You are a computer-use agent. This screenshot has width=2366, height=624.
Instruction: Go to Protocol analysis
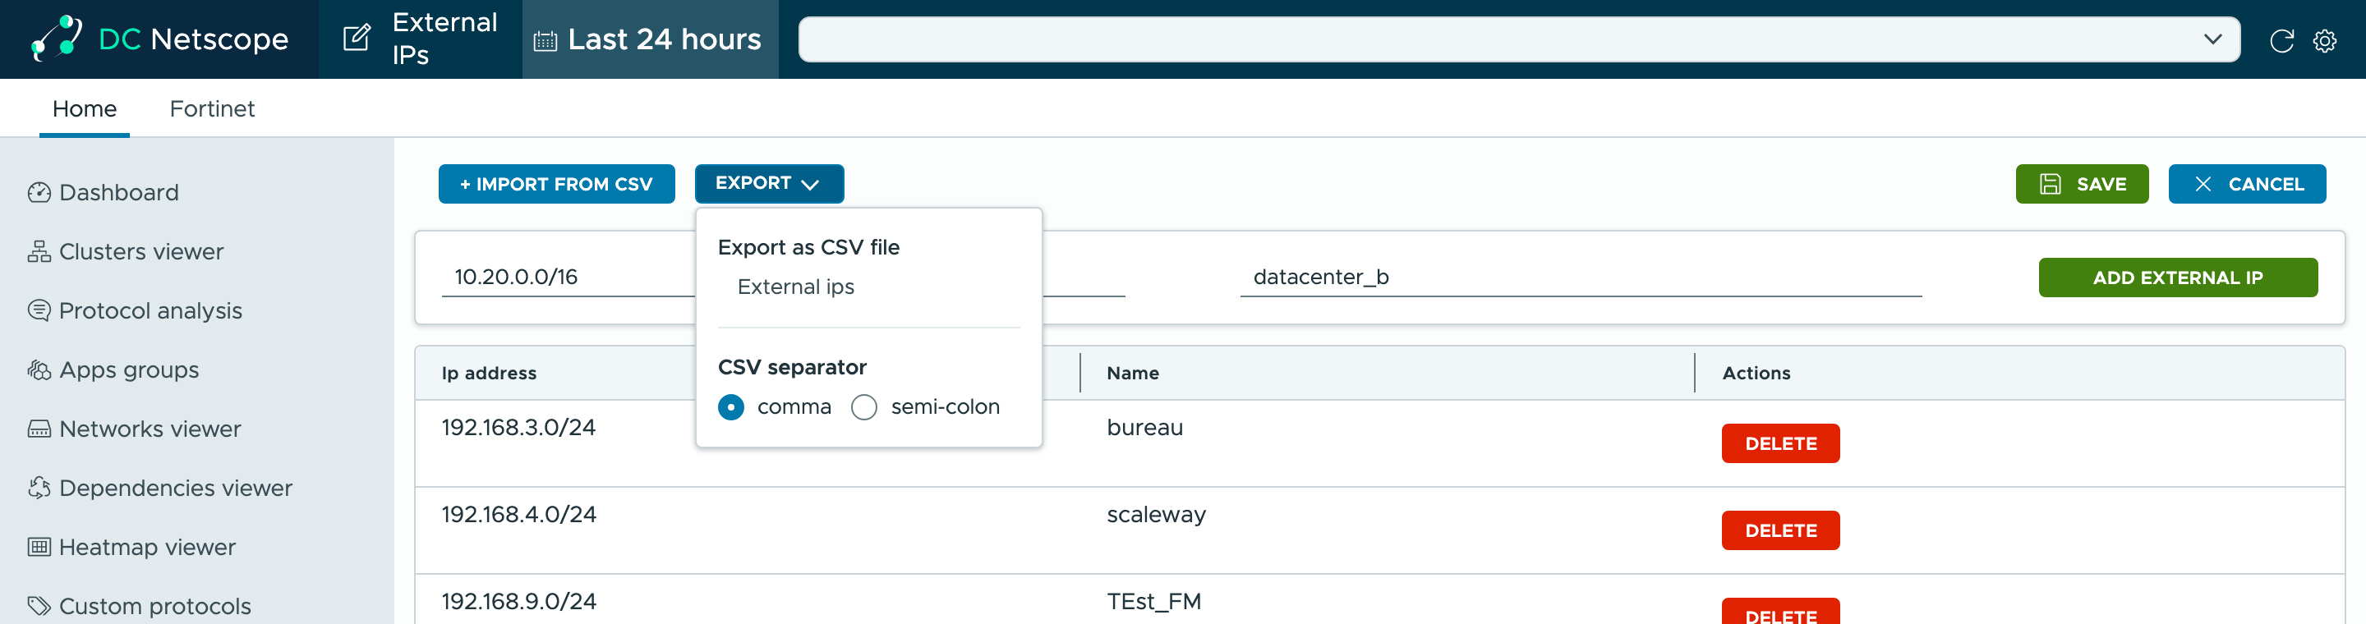(x=134, y=311)
